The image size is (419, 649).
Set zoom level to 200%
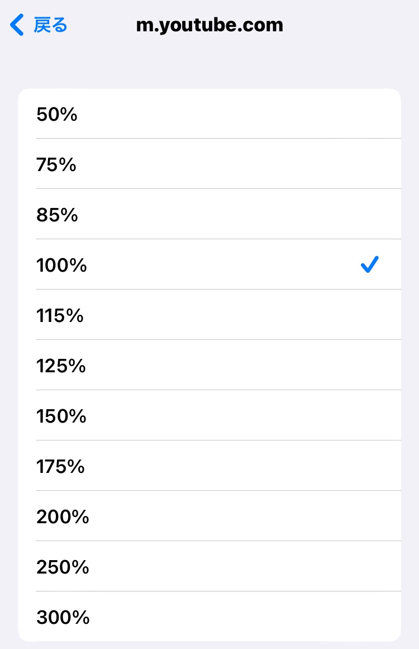point(63,517)
